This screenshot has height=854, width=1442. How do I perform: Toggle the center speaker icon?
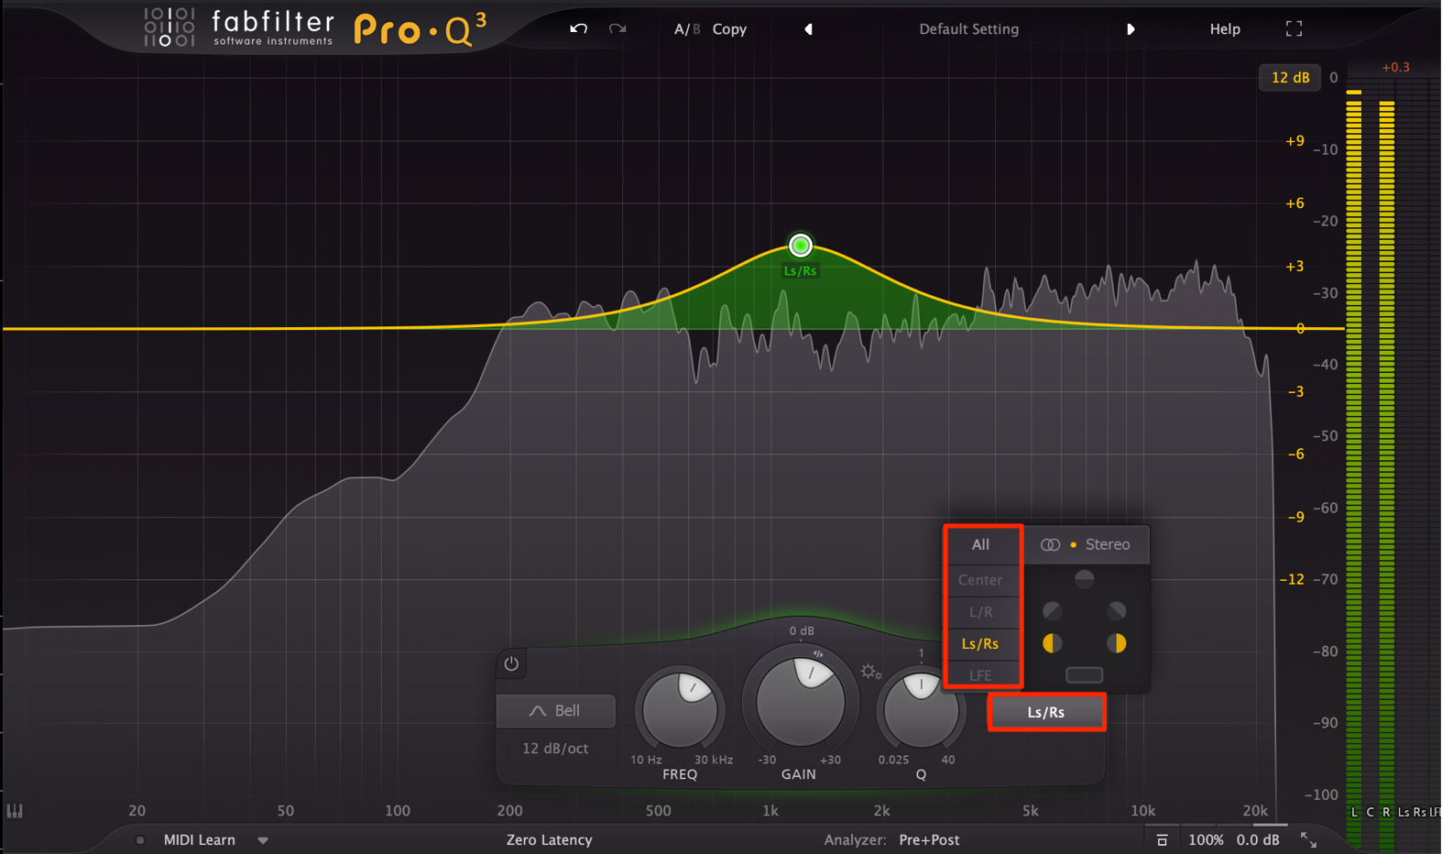pyautogui.click(x=1084, y=579)
